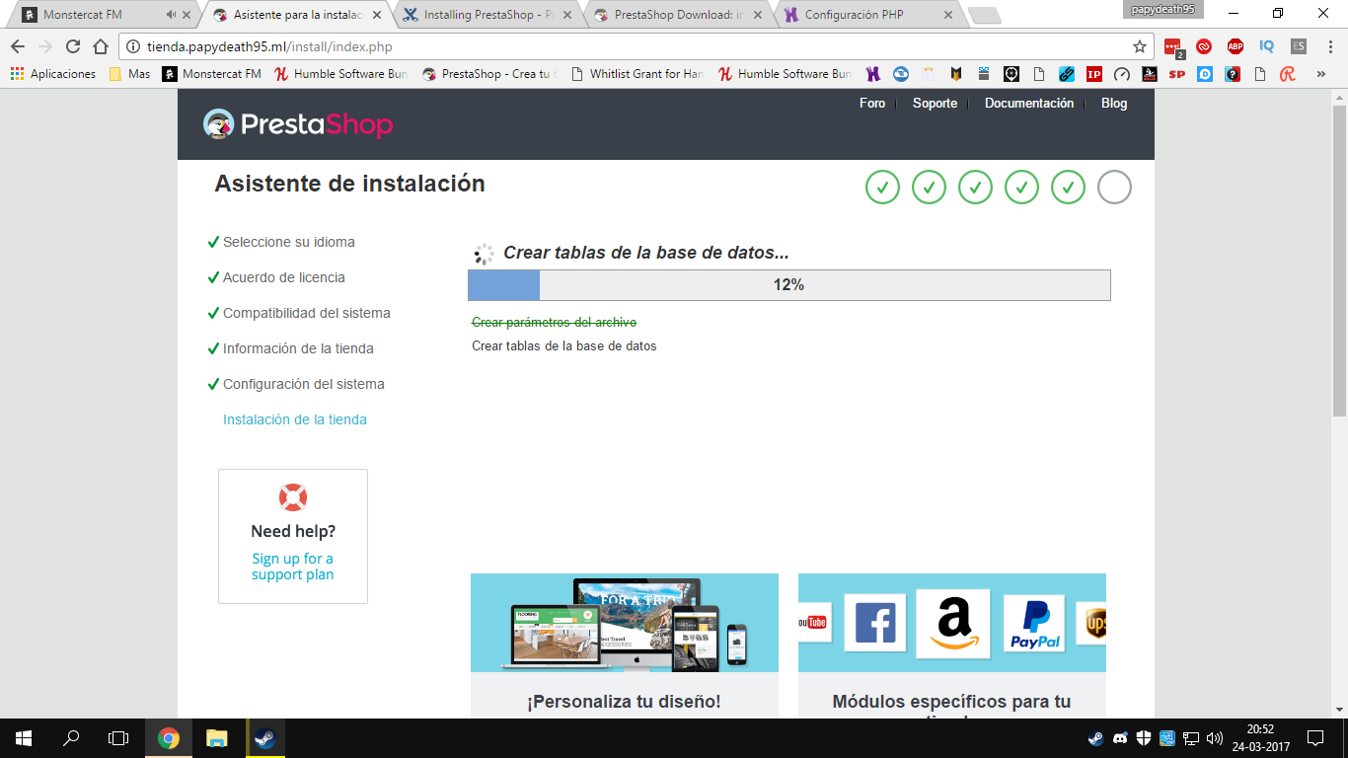Image resolution: width=1348 pixels, height=758 pixels.
Task: Open the Action Center notifications icon
Action: [1315, 738]
